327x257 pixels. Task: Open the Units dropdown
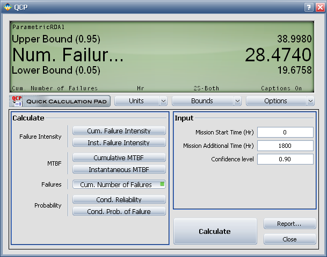coord(141,101)
